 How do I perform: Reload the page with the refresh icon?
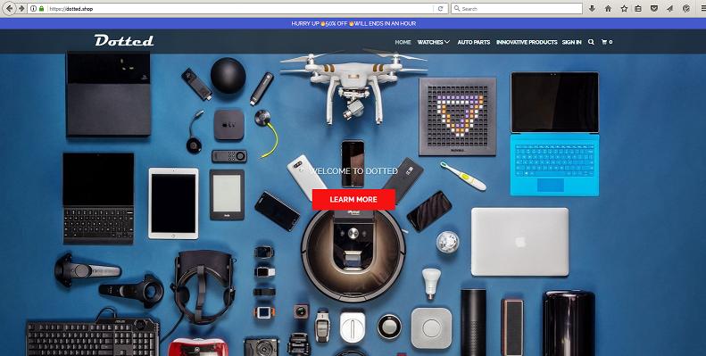(x=441, y=9)
